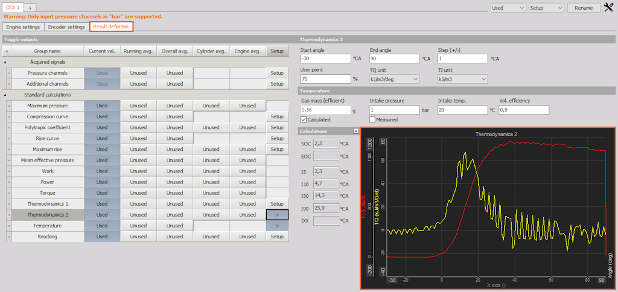Switch to the Encoder settings tab

pyautogui.click(x=66, y=27)
